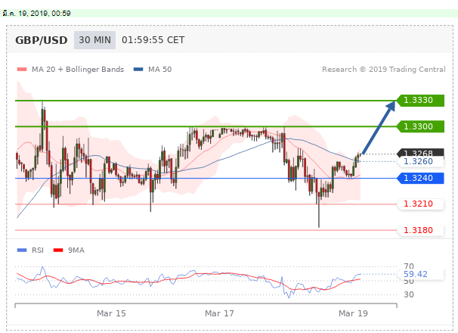Click the MA 20 + Bollinger Bands label
Screen dimensions: 458x333
coord(78,70)
